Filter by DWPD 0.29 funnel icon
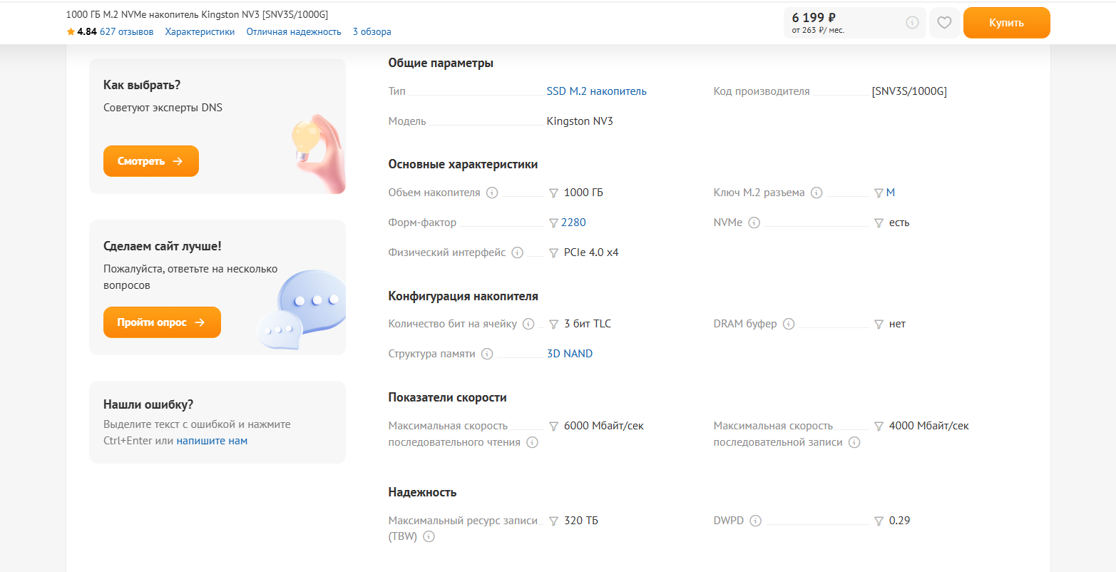Screen dimensions: 1116x572 (x=879, y=521)
